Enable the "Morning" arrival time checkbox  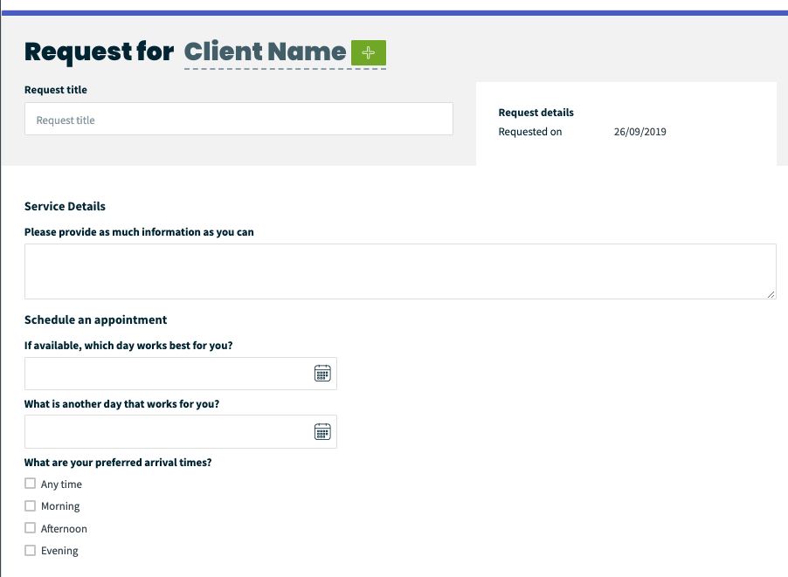pos(29,505)
